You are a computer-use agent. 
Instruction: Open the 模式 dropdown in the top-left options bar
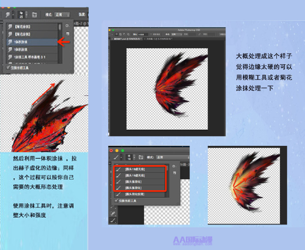(x=61, y=14)
